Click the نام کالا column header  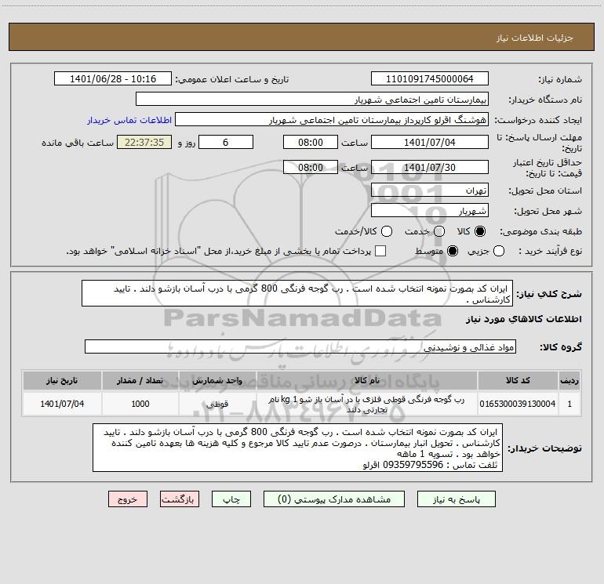[367, 380]
